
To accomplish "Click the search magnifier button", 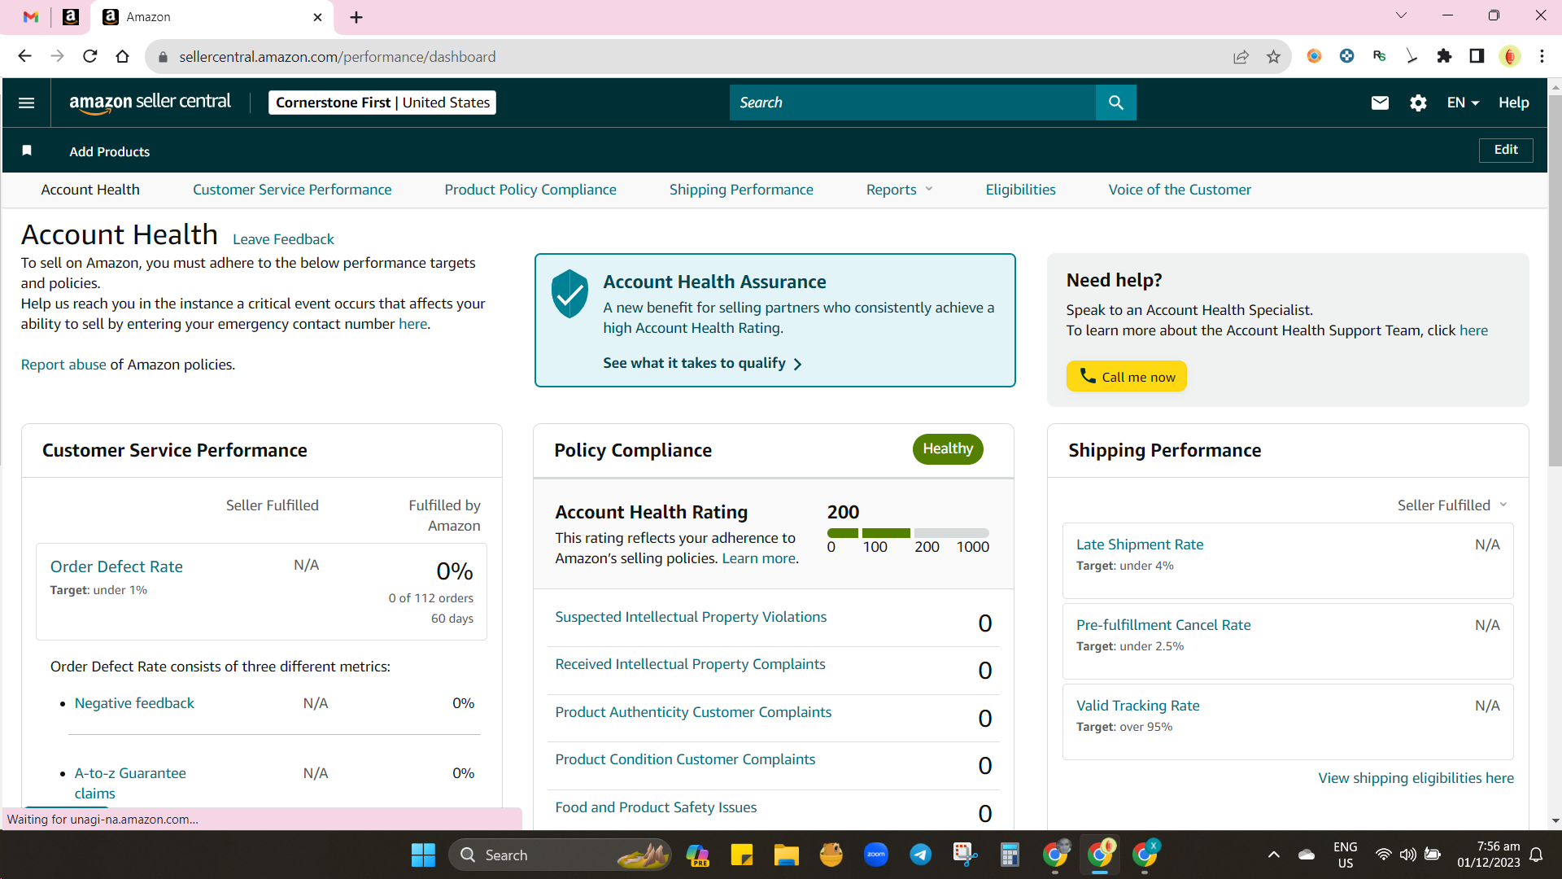I will tap(1115, 103).
